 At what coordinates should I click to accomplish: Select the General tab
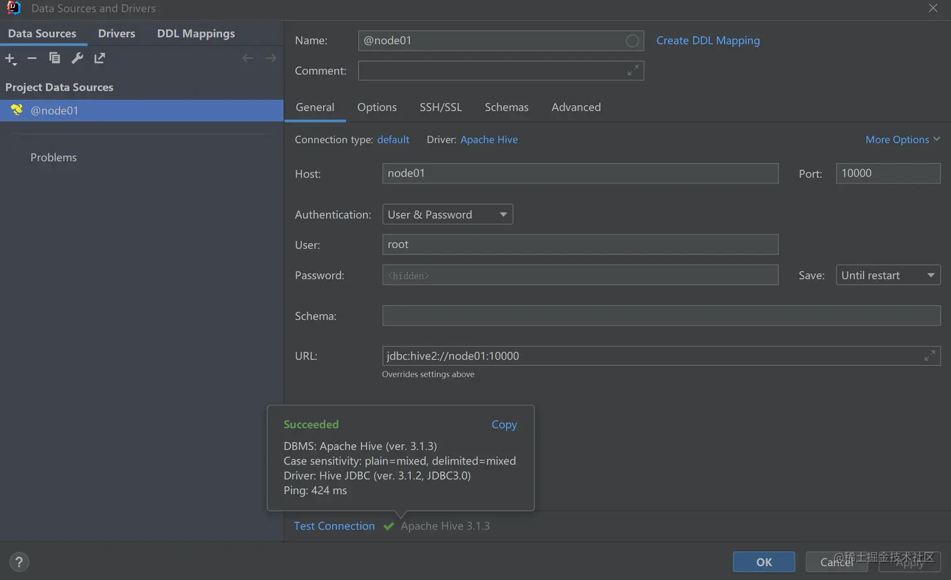click(x=315, y=107)
